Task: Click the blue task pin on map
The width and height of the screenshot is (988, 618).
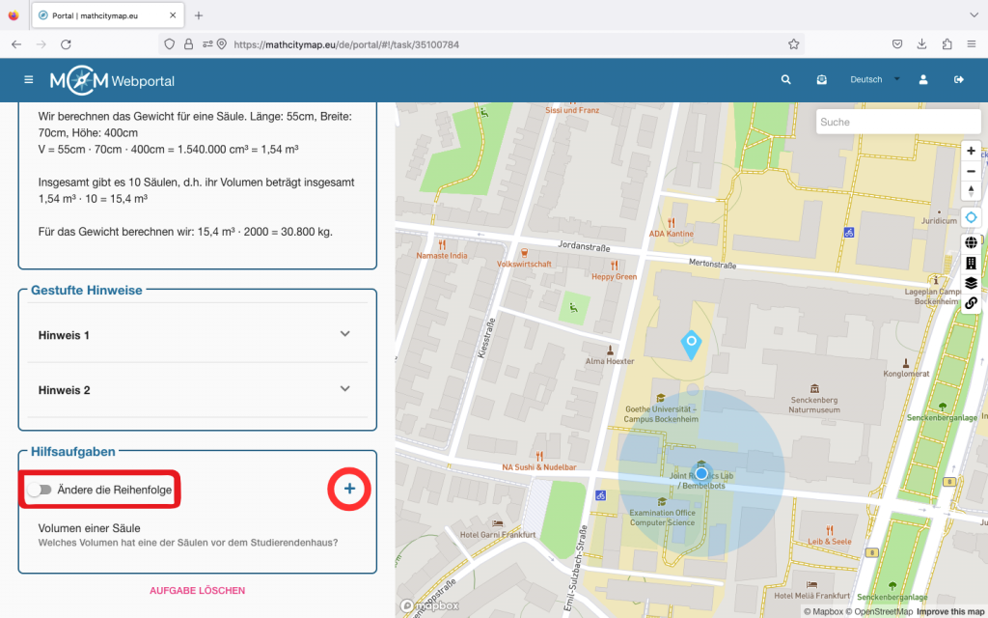Action: click(x=691, y=344)
